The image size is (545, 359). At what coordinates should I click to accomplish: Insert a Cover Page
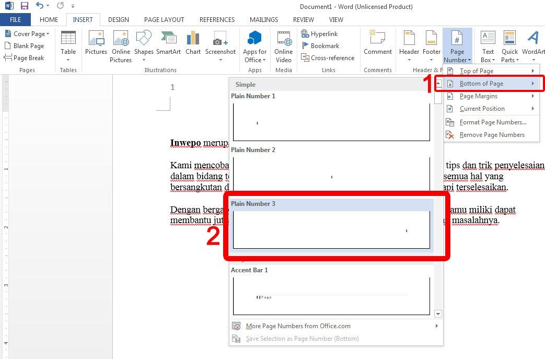(27, 34)
